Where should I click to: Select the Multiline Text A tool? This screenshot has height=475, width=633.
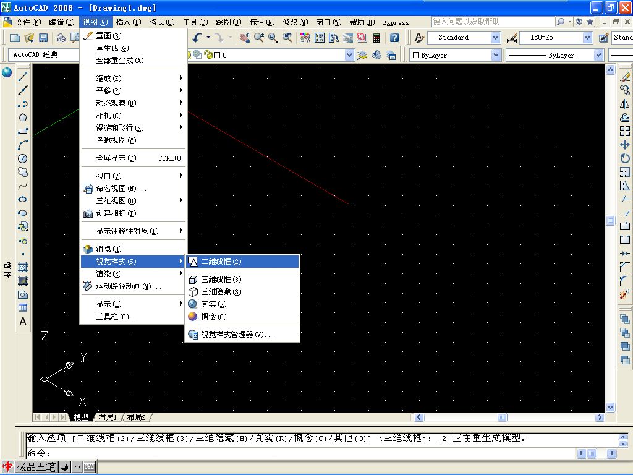click(x=23, y=322)
